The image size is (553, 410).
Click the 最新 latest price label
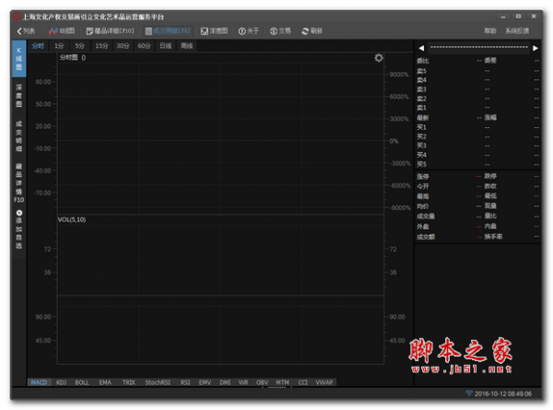[423, 118]
